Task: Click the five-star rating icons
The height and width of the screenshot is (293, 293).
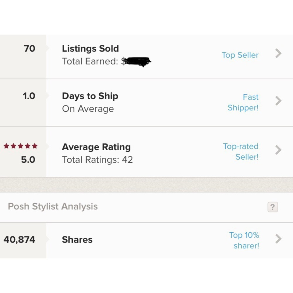Action: click(21, 146)
